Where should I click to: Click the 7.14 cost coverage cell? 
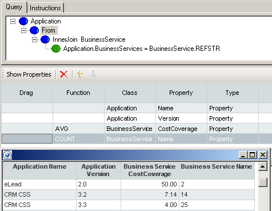click(150, 194)
